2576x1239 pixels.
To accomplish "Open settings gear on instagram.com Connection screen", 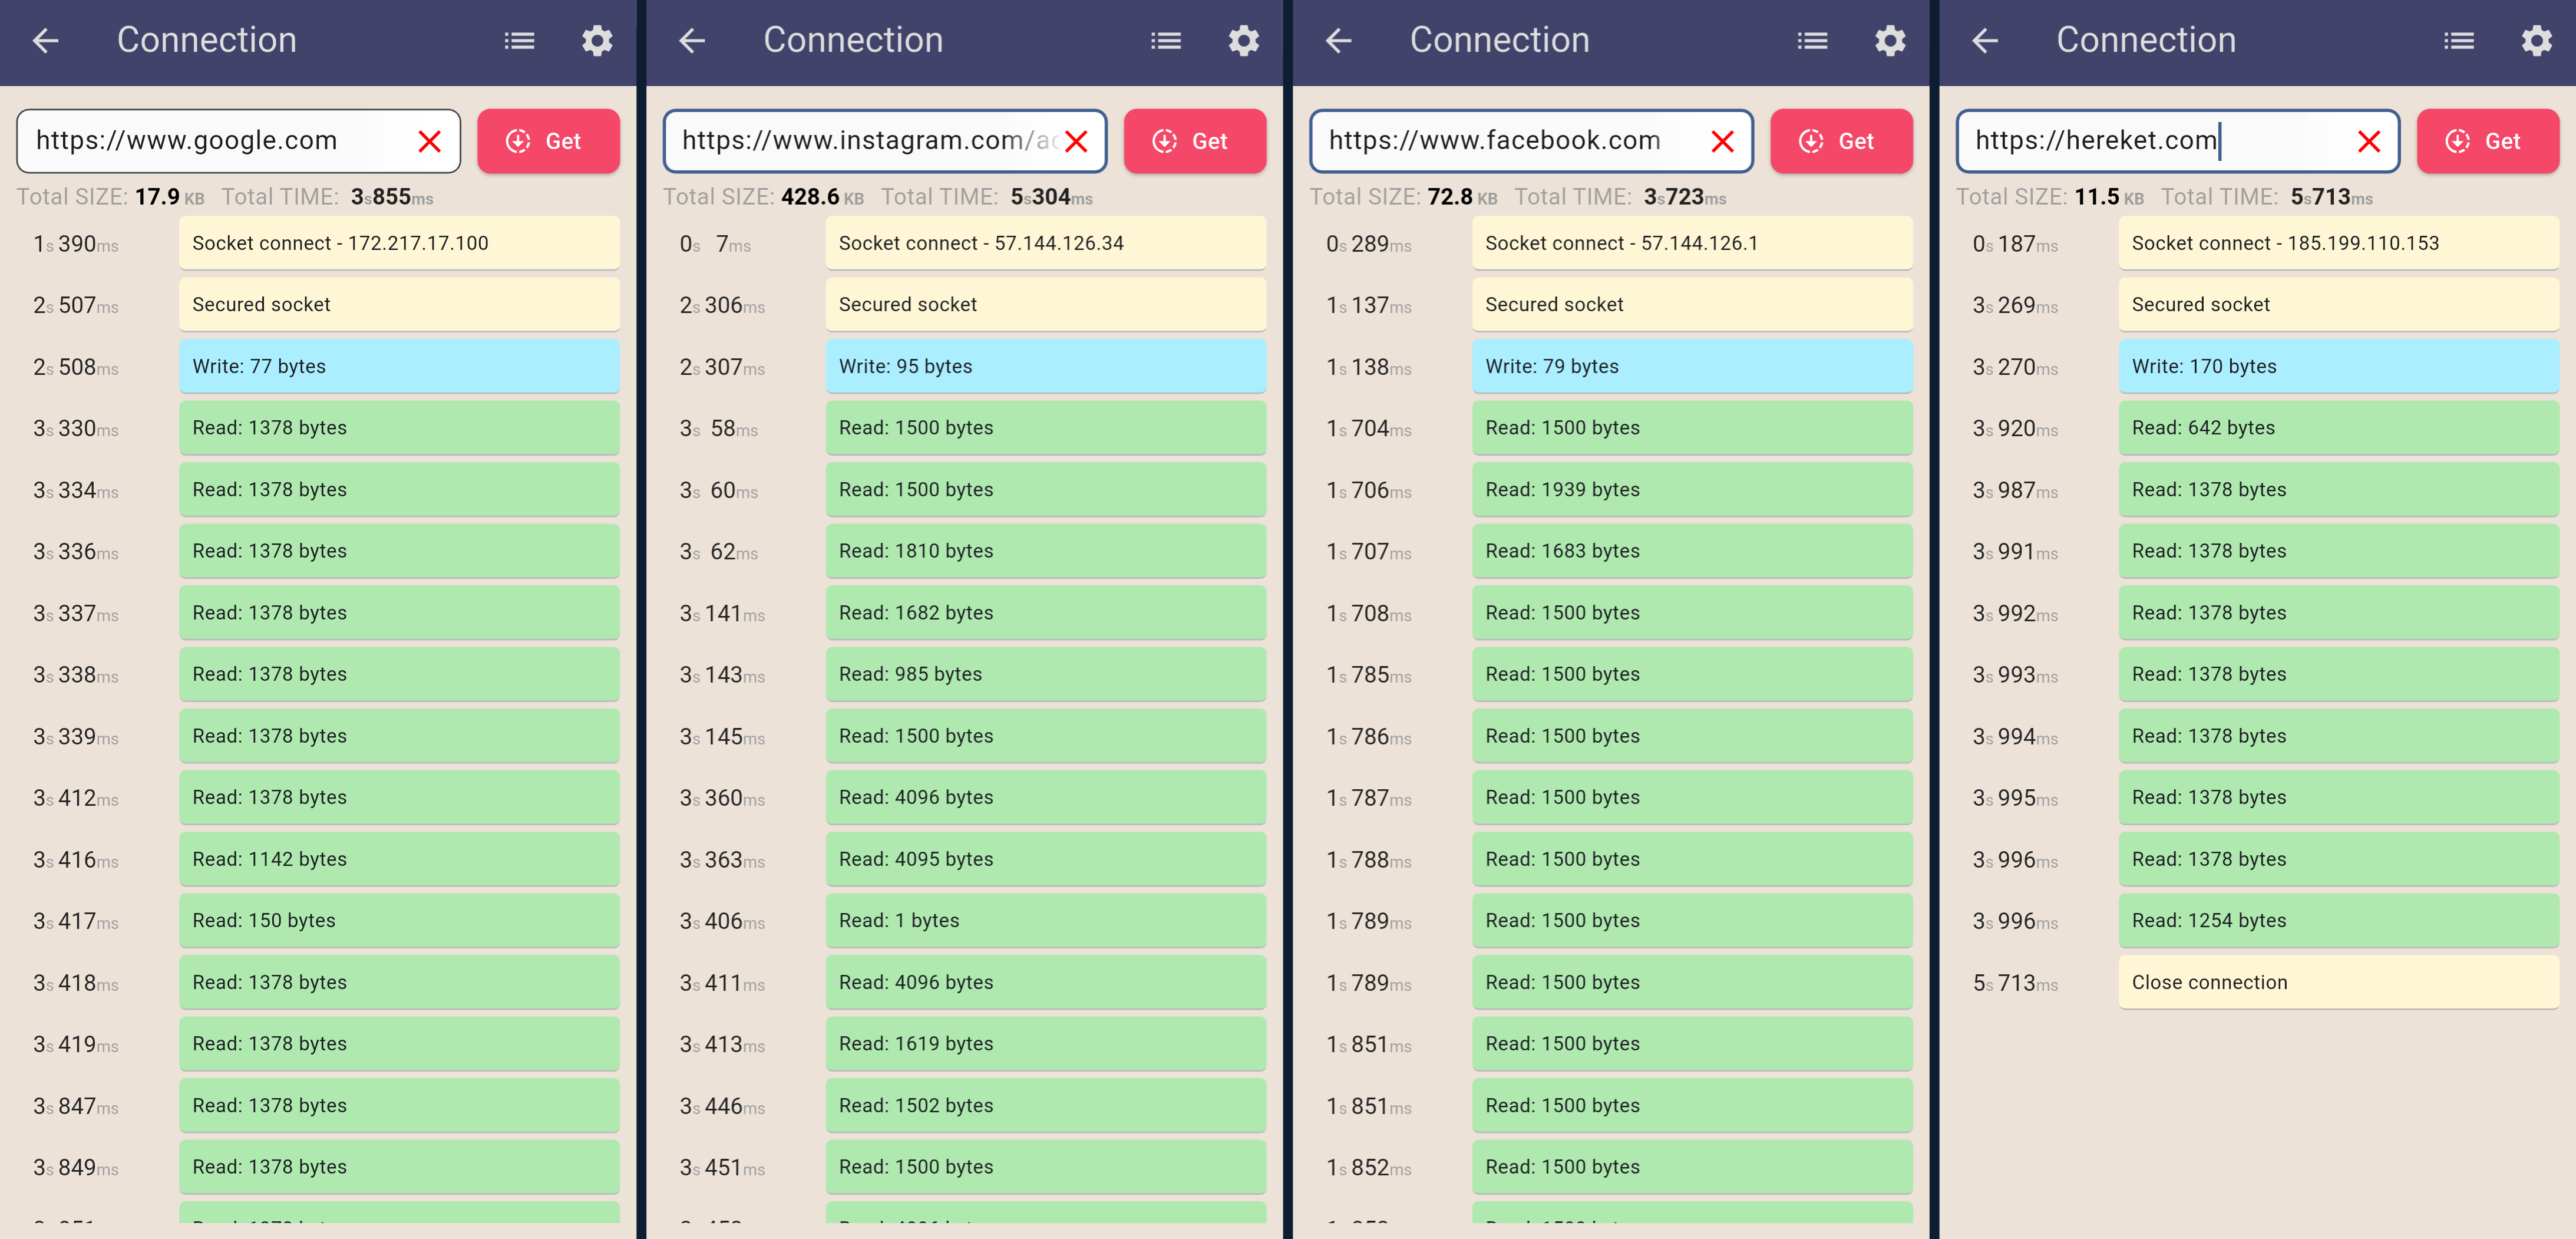I will click(1243, 41).
